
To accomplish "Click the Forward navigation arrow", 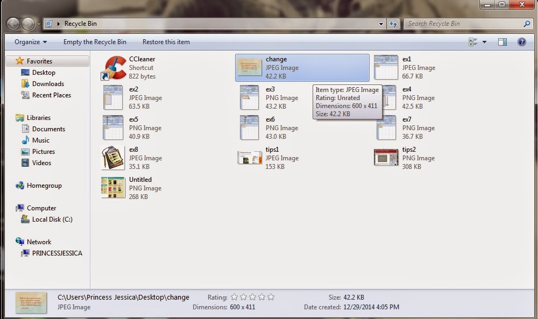I will point(28,24).
